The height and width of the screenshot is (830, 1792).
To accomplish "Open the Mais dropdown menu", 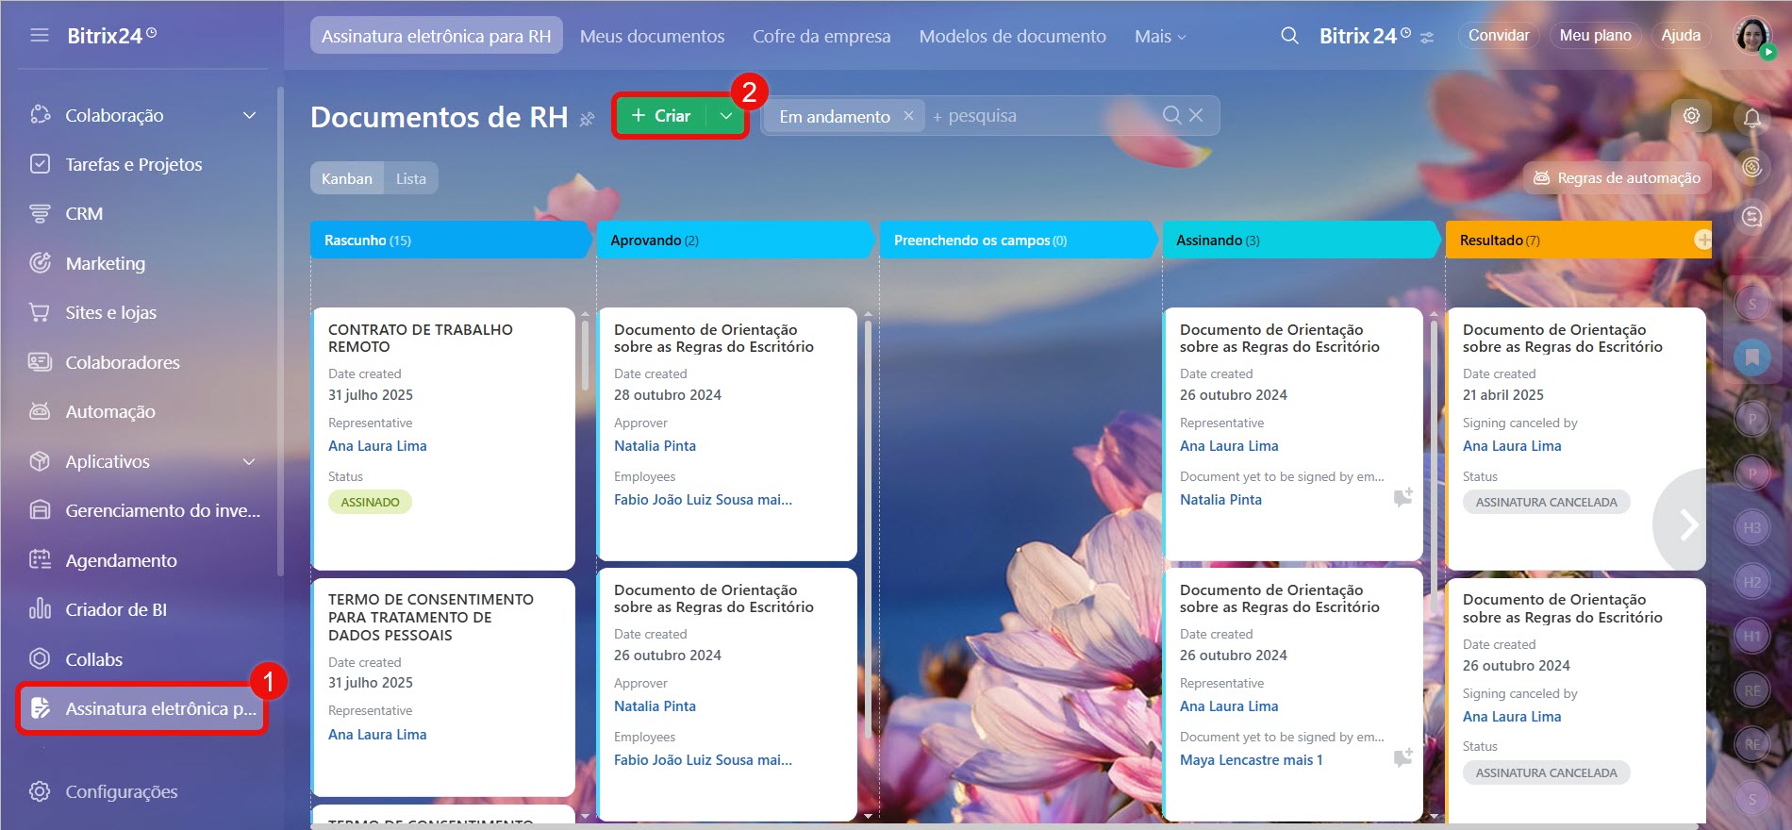I will click(1159, 36).
